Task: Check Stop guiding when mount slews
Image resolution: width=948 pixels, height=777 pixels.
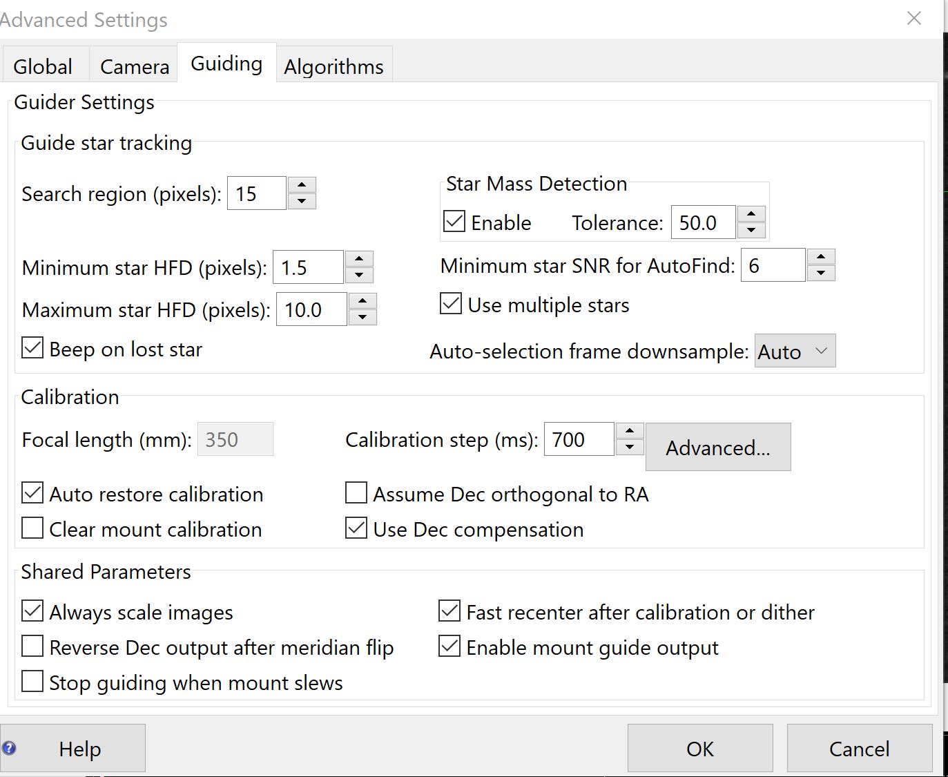Action: [x=32, y=681]
